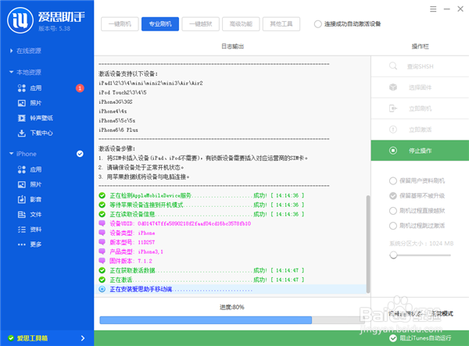The height and width of the screenshot is (346, 469).
Task: Click 日志输出 header
Action: coord(232,46)
